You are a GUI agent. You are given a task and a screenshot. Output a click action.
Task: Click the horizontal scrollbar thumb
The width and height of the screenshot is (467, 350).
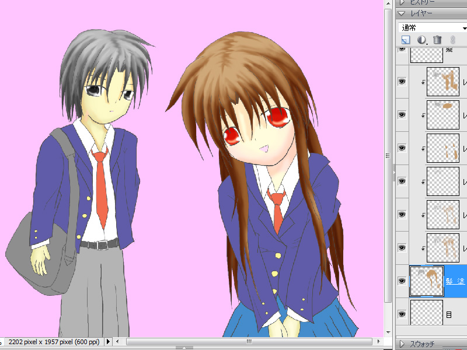[249, 341]
